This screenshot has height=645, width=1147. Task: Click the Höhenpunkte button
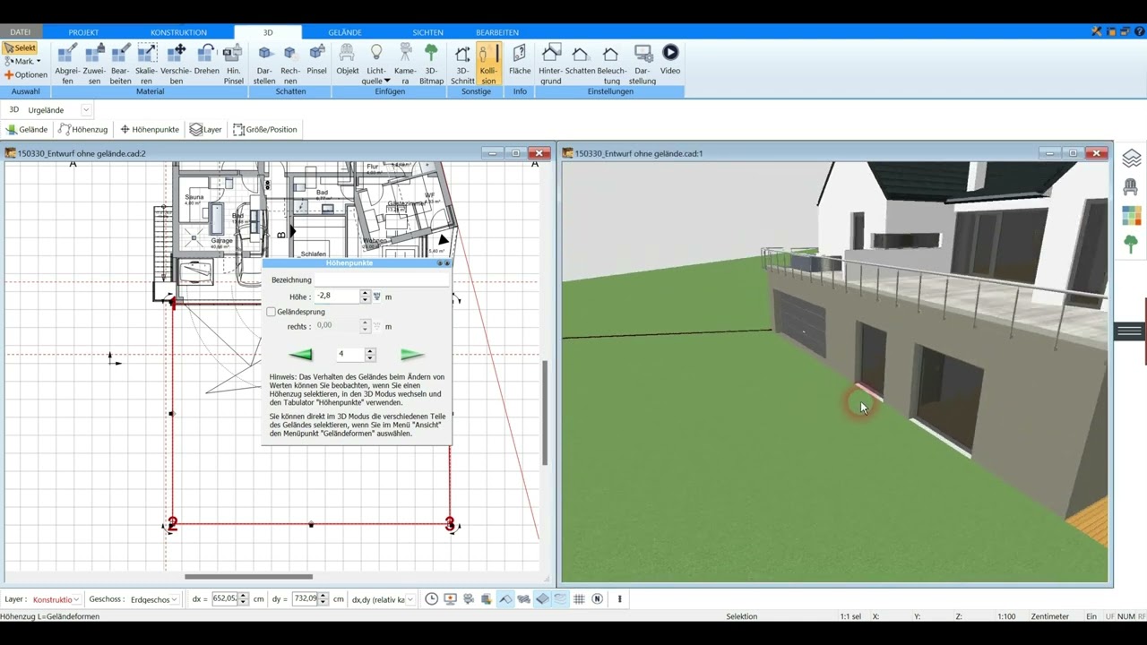tap(150, 129)
